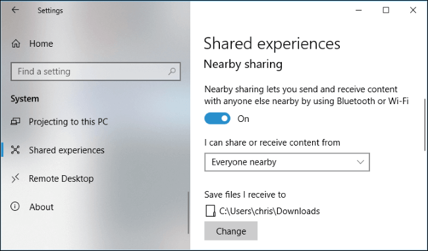428x251 pixels.
Task: Click the right pane vertical scrollbar
Action: coord(425,125)
